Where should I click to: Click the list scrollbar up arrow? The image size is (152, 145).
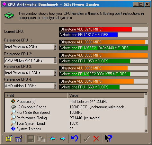pyautogui.click(x=146, y=94)
